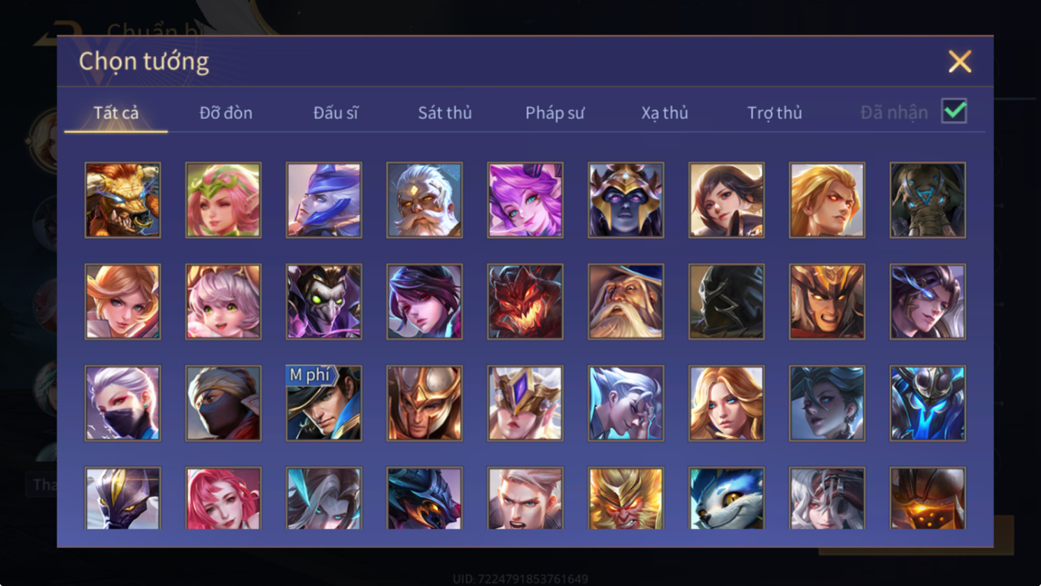
Task: Pick the plague doctor mask hero
Action: pos(324,302)
